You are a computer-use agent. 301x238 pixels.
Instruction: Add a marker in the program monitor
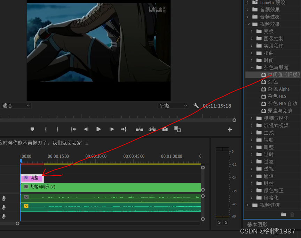(32, 129)
